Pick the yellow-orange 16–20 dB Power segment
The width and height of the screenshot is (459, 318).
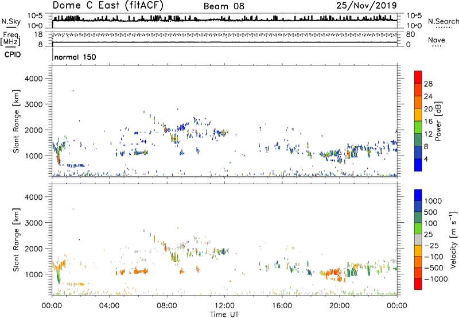coord(418,115)
